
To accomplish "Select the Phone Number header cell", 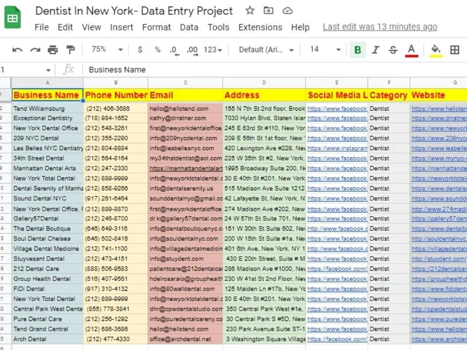I will pos(115,95).
